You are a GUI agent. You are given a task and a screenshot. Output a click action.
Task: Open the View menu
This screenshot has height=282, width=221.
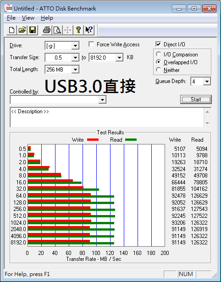[28, 18]
